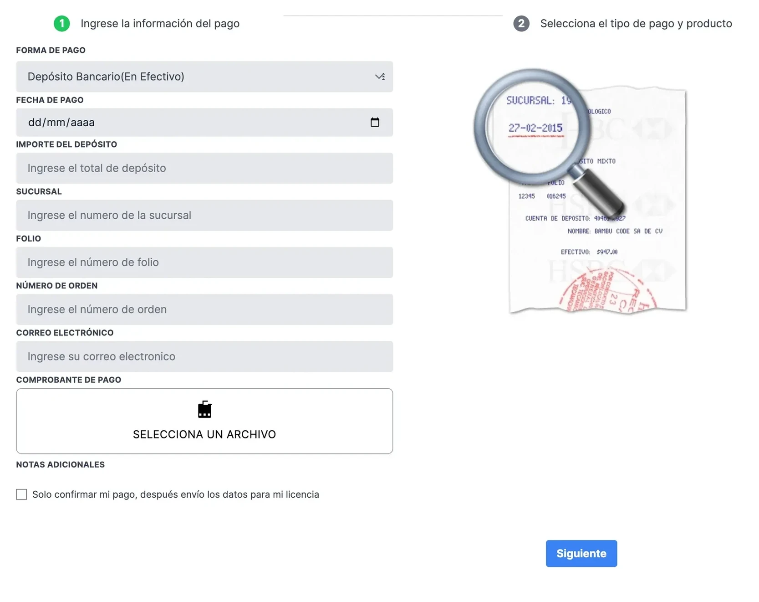This screenshot has width=759, height=602.
Task: Click the green step 1 circle
Action: click(x=62, y=23)
